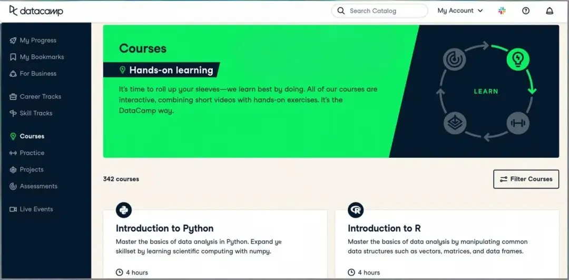Open Introduction to Python course title
569x280 pixels.
pyautogui.click(x=164, y=228)
